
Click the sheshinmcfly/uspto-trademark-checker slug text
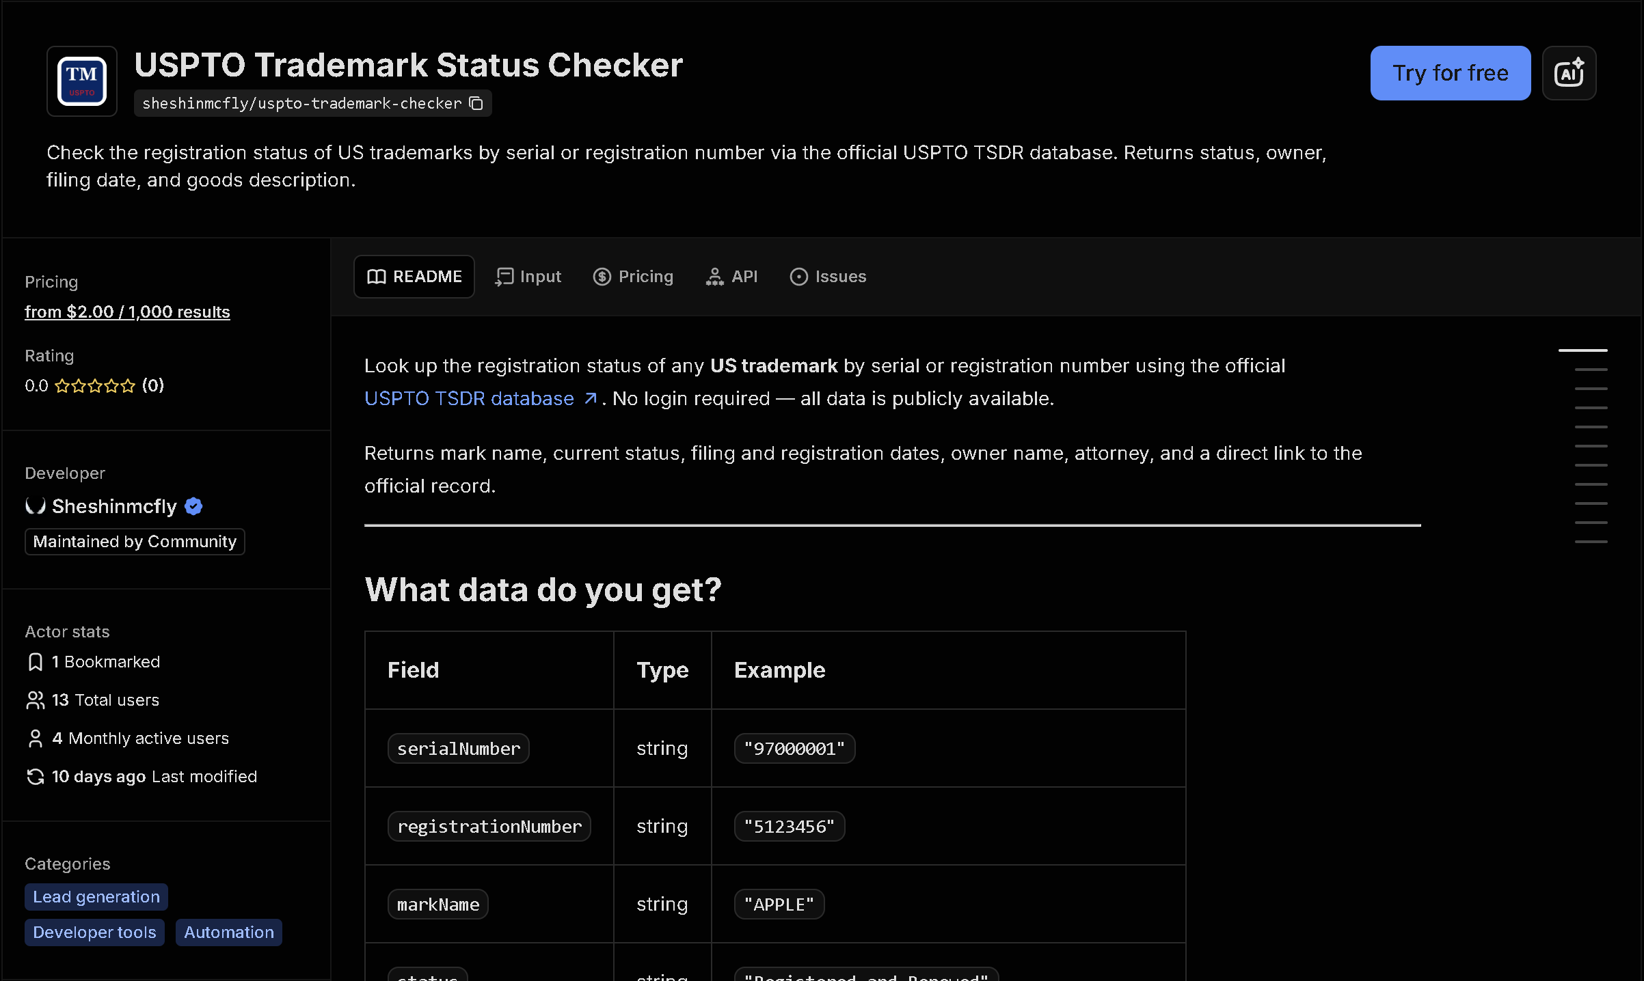click(302, 103)
